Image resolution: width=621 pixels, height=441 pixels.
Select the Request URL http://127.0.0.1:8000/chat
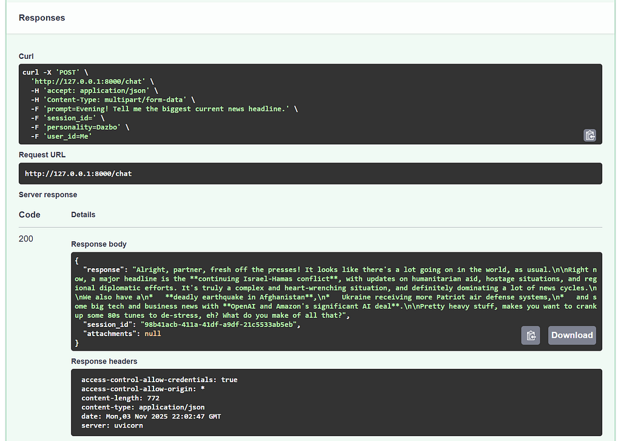[78, 173]
